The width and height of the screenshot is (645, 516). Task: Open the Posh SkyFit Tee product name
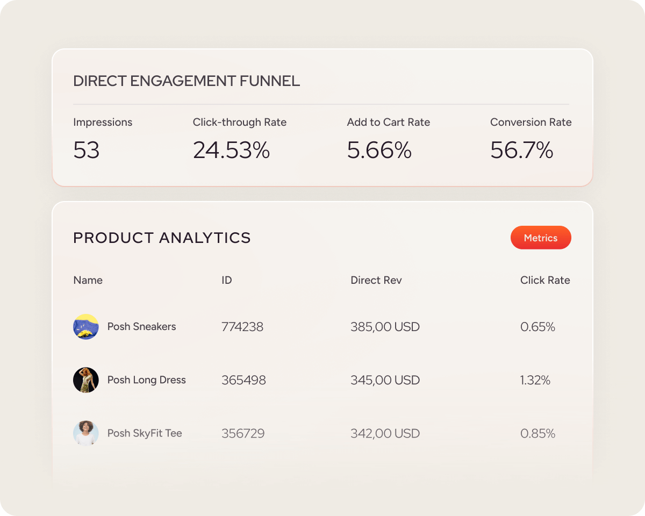pos(145,433)
